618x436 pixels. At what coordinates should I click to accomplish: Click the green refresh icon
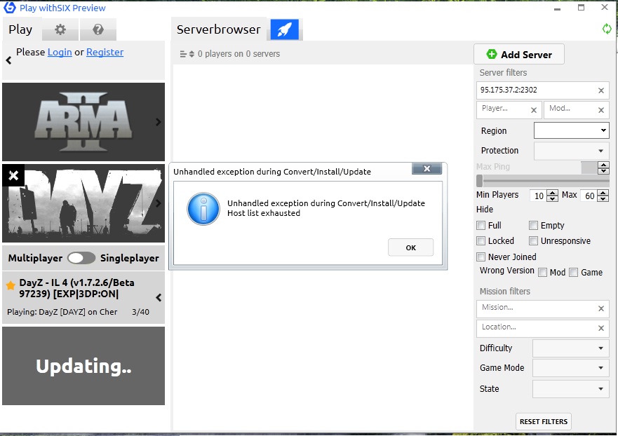pyautogui.click(x=607, y=29)
